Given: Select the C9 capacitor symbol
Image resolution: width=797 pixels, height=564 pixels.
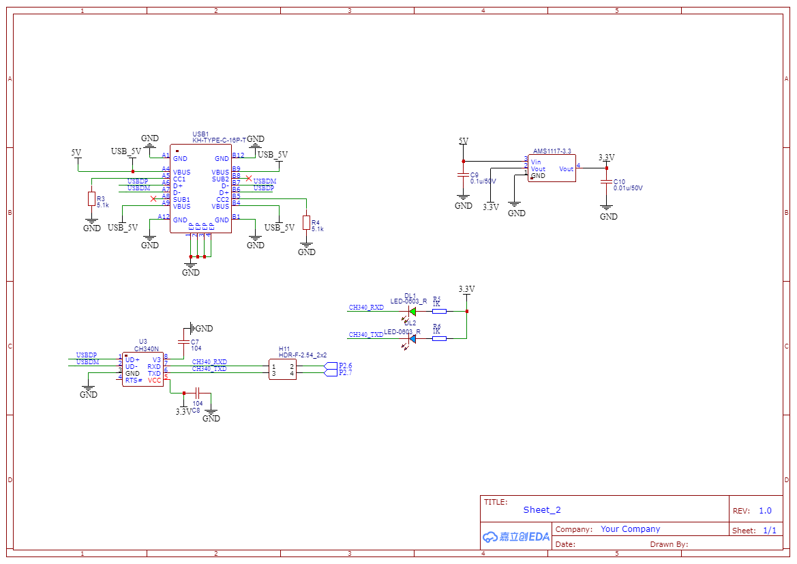Looking at the screenshot, I should coord(463,175).
